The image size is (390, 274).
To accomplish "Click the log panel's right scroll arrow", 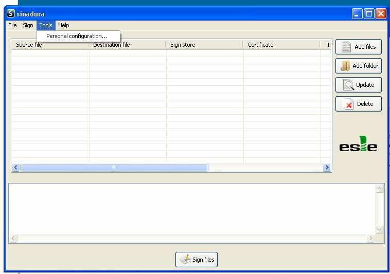I will coord(371,239).
